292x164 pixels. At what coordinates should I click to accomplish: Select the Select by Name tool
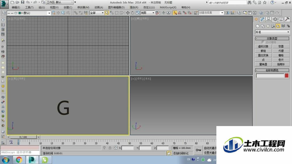(112, 13)
